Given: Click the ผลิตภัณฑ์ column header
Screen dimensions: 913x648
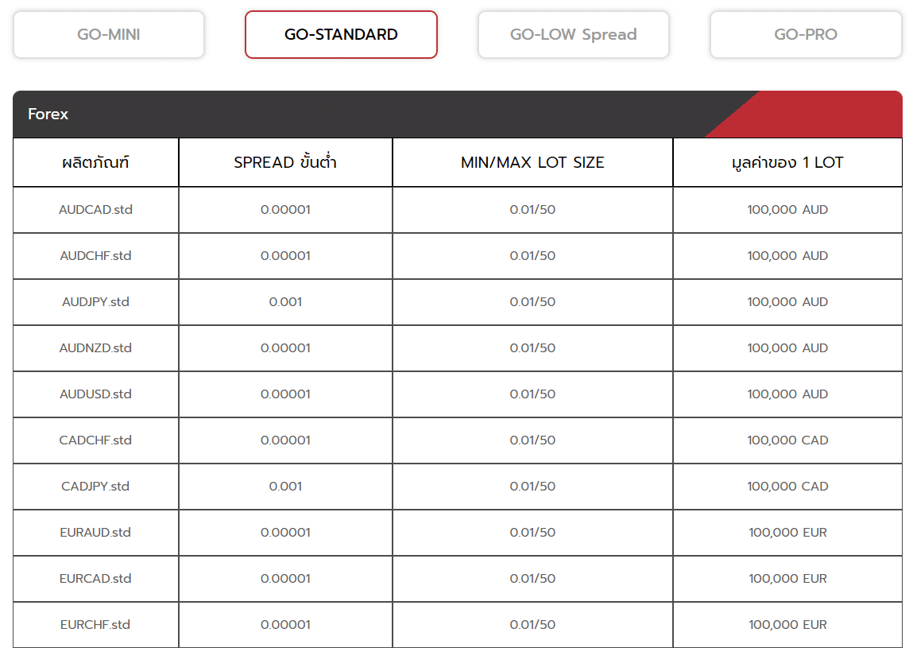Looking at the screenshot, I should 95,163.
